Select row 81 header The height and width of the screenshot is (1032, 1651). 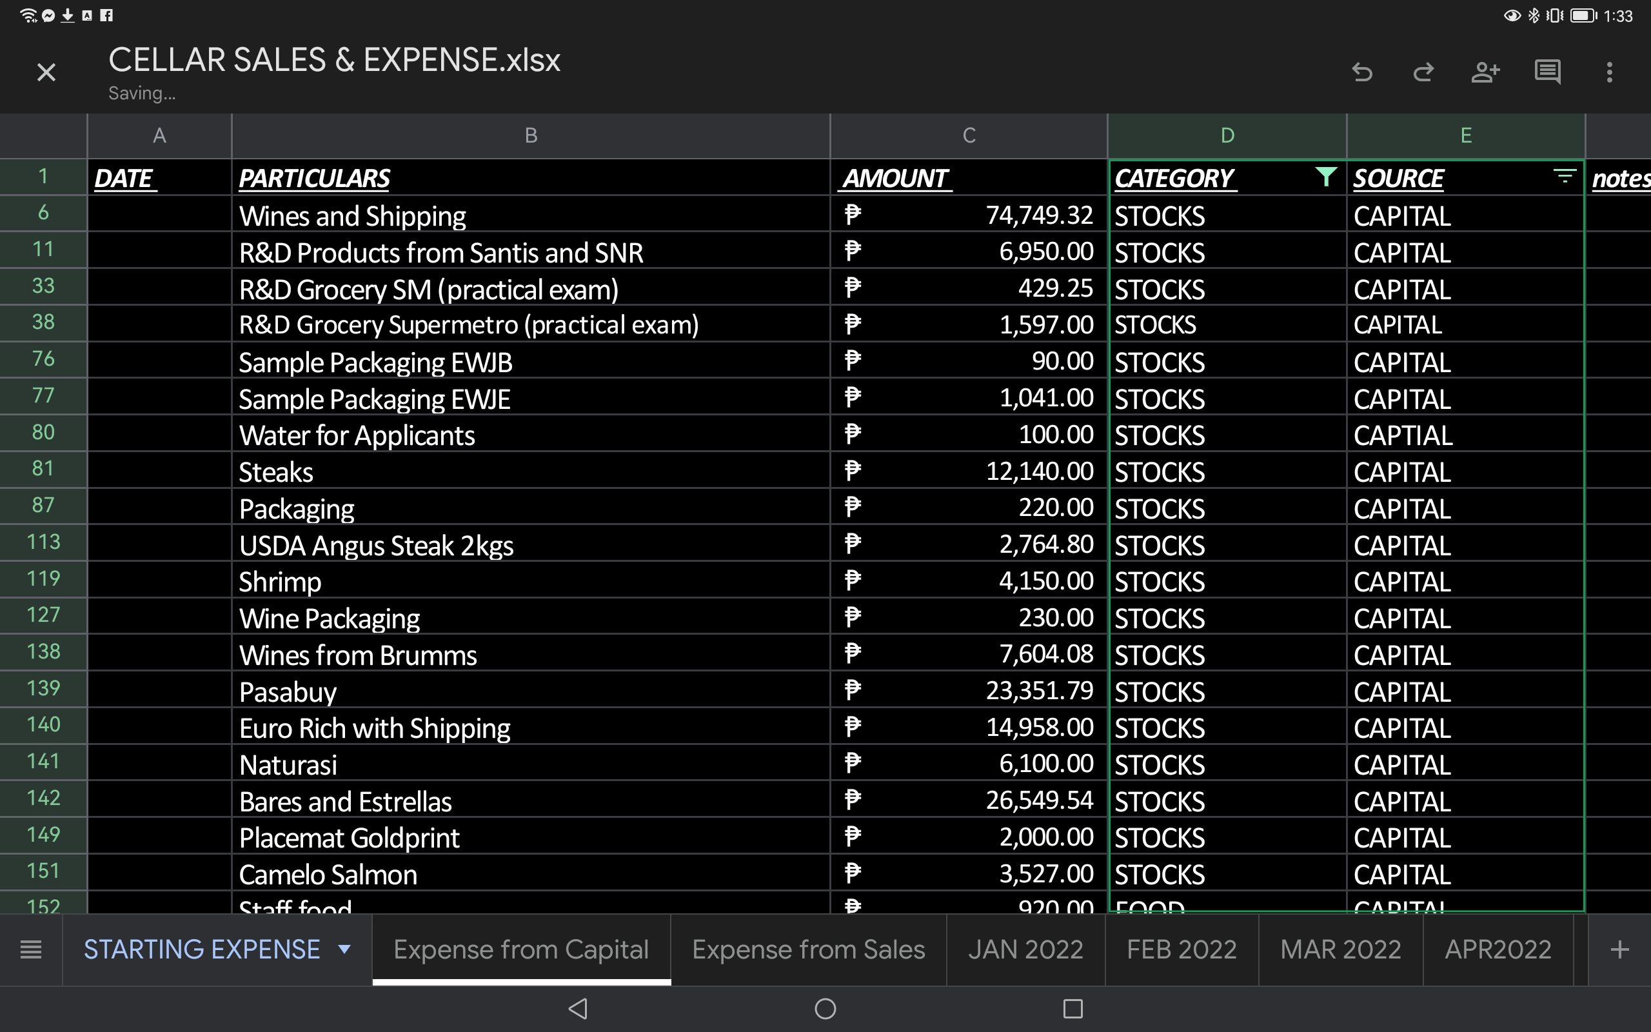point(43,469)
